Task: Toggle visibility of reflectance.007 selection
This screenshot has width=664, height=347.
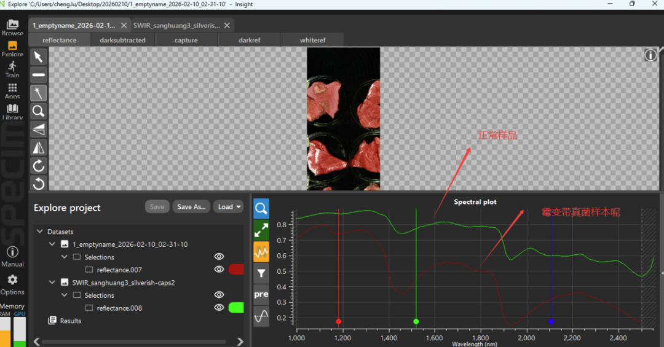Action: (x=219, y=269)
